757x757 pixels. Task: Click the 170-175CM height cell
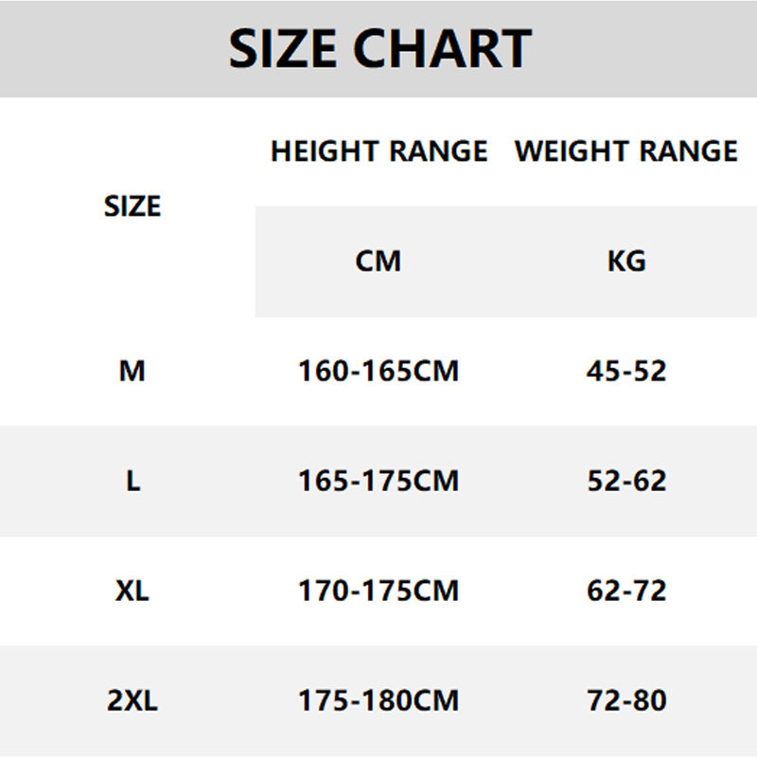378,590
